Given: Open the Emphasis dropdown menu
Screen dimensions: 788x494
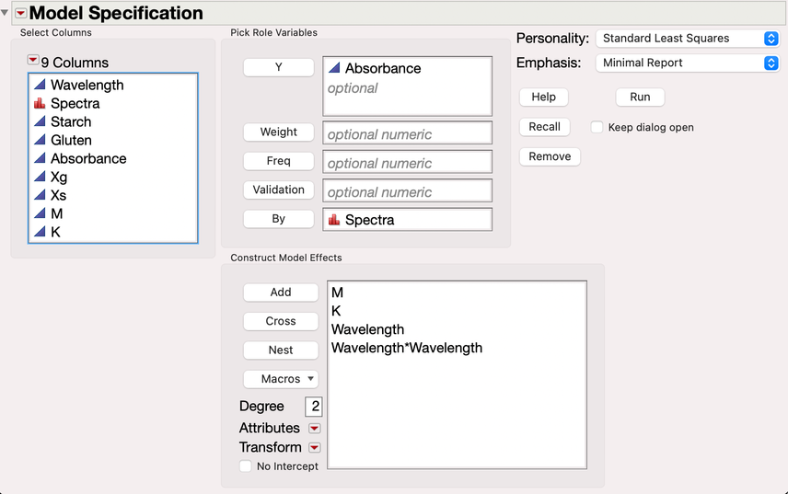Looking at the screenshot, I should [687, 63].
